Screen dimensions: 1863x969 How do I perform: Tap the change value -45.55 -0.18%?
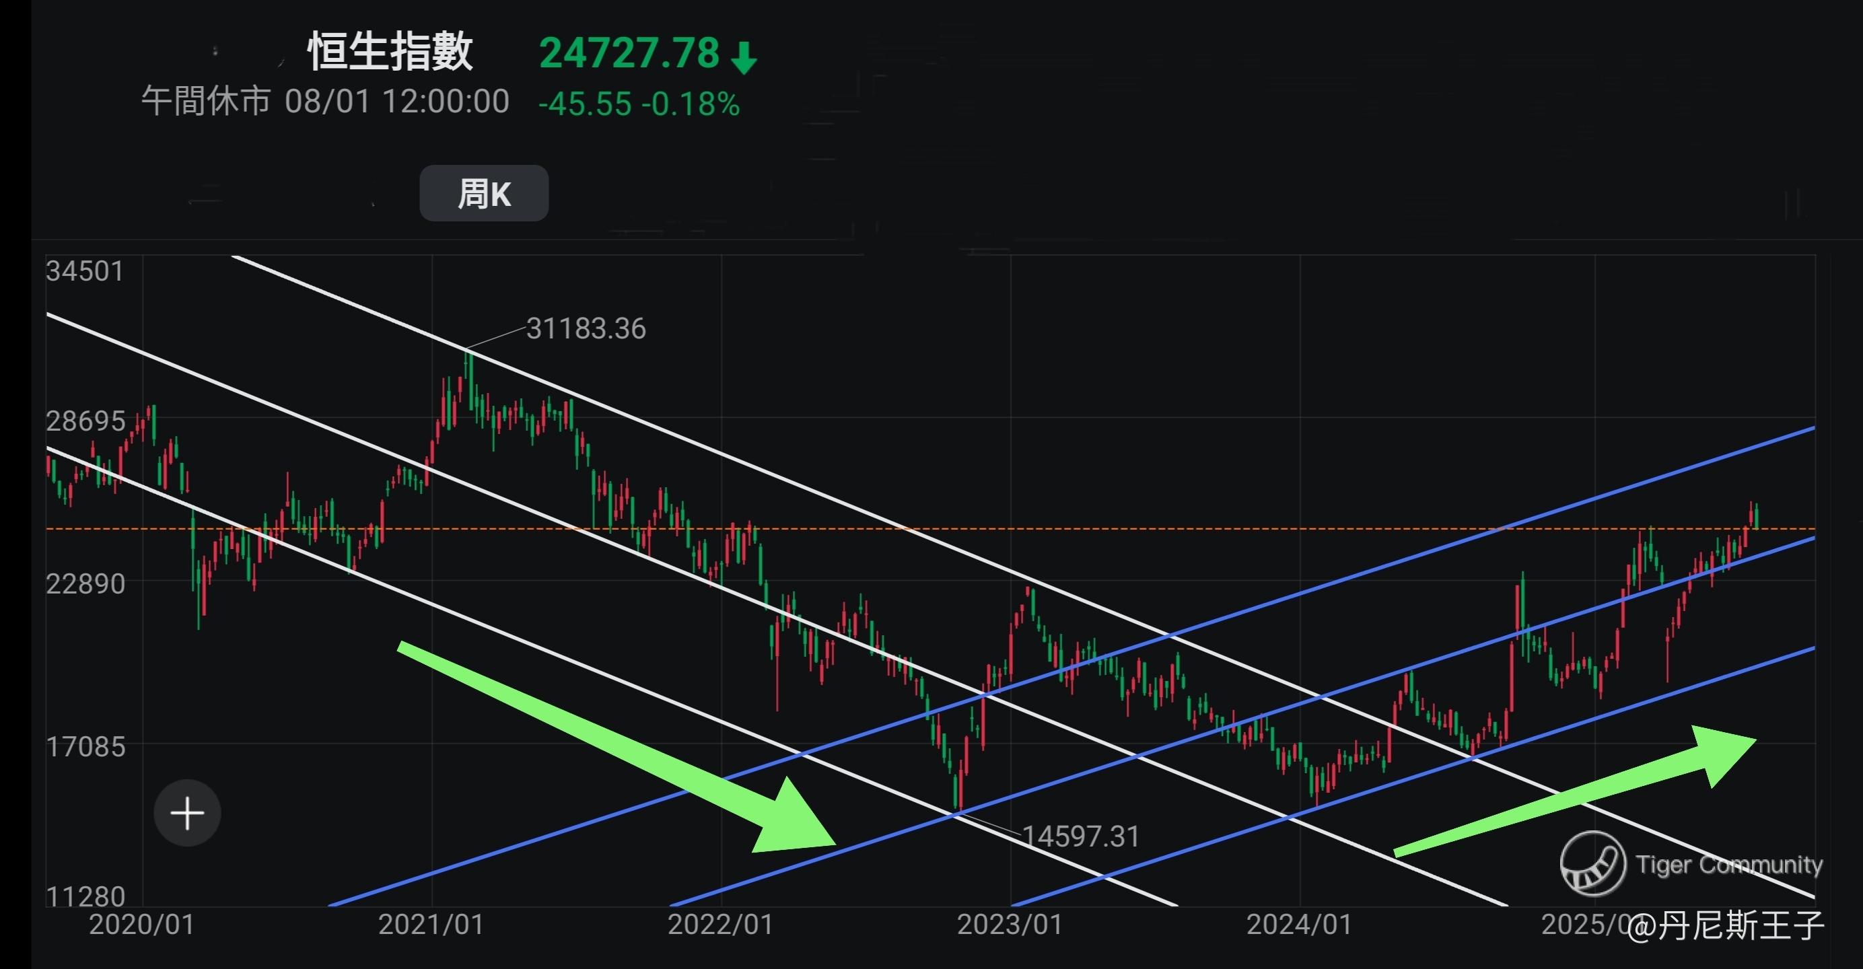(x=639, y=104)
